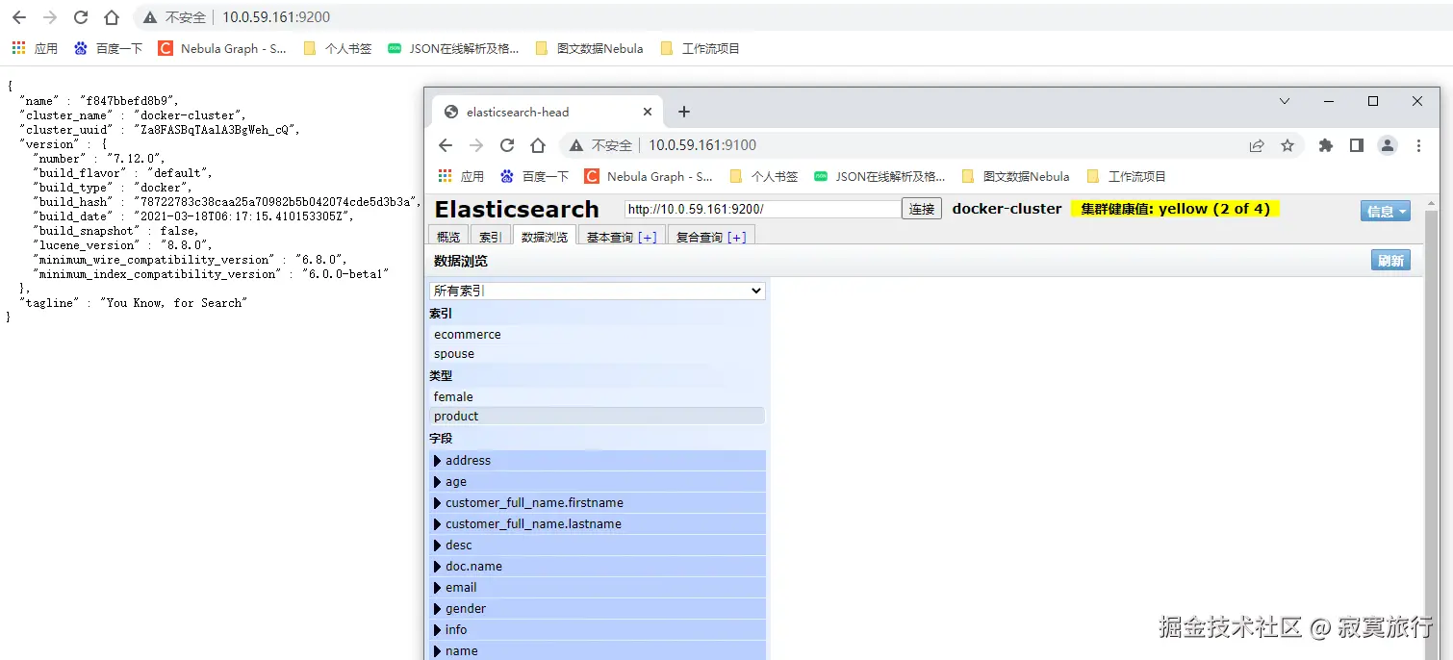The width and height of the screenshot is (1453, 660).
Task: Open 图文数据Nebula folder in background browser
Action: (589, 48)
